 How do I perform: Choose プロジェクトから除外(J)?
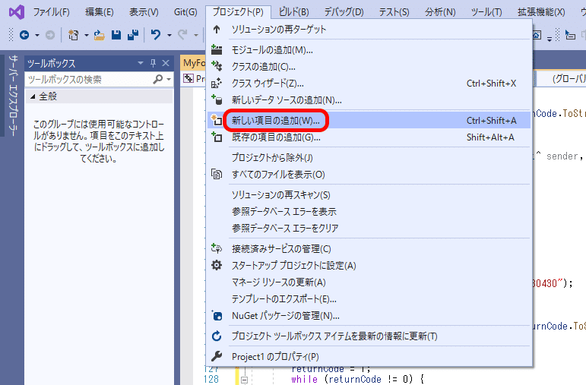click(369, 158)
